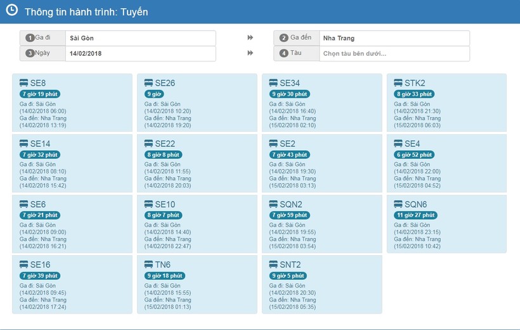The width and height of the screenshot is (520, 330).
Task: Click the train icon next to SE26
Action: [148, 83]
